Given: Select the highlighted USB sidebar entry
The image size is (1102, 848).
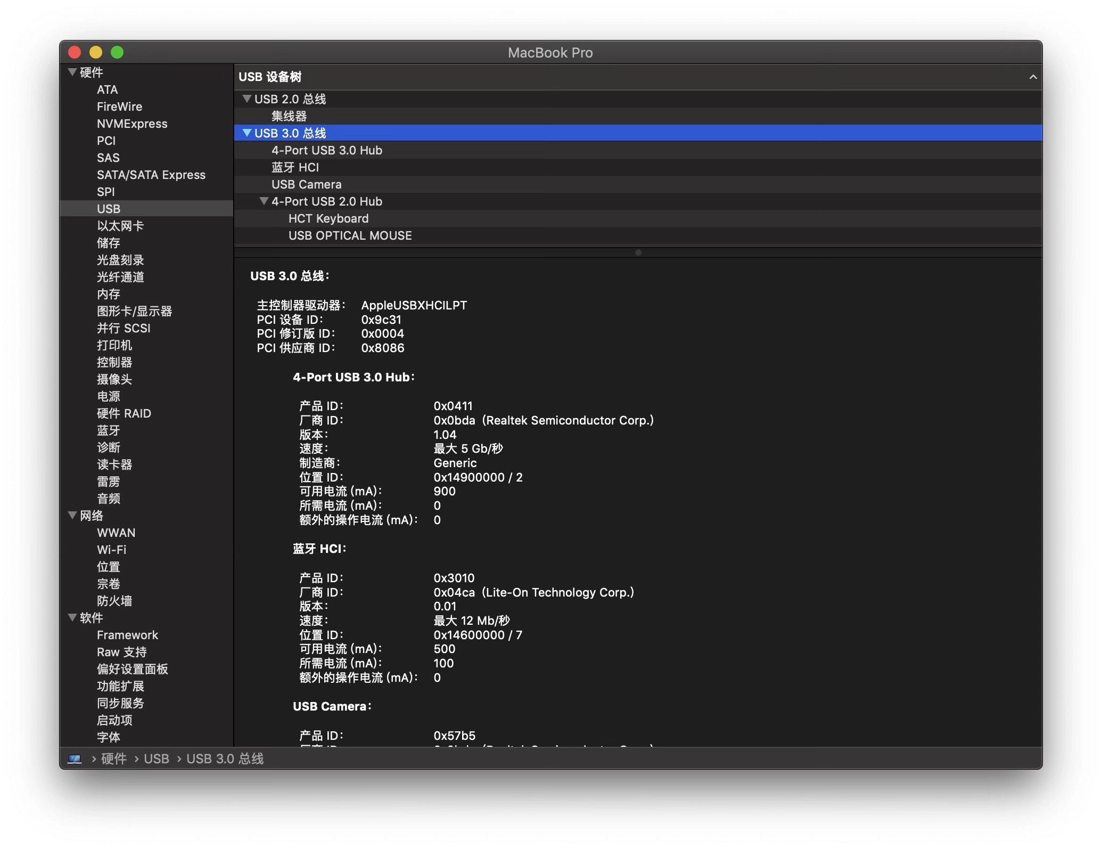Looking at the screenshot, I should coord(146,209).
